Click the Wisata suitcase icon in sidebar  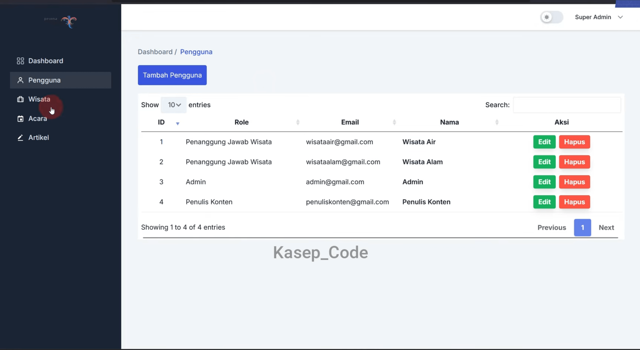point(20,99)
